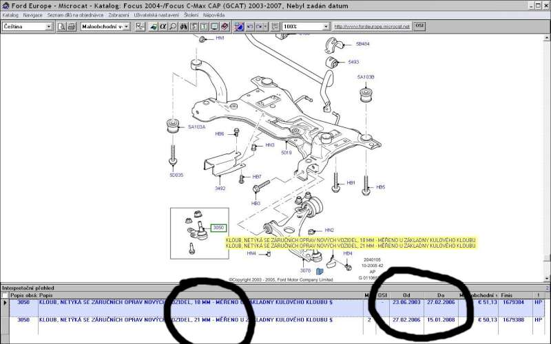Click the Finis column header
The image size is (551, 344).
(508, 294)
